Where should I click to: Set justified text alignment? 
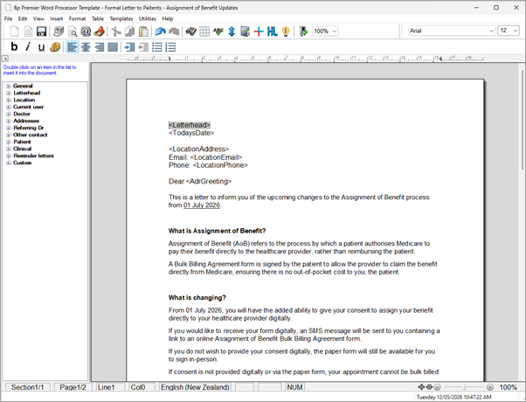[113, 47]
